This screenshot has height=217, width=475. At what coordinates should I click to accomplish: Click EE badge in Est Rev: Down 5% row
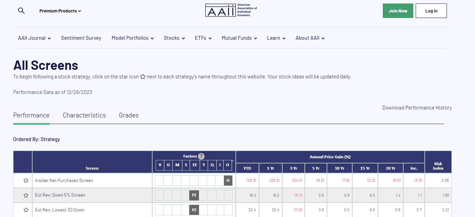pos(194,195)
